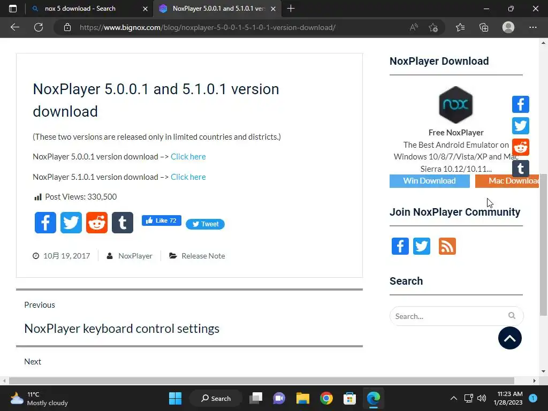Open Windows Start menu
Image resolution: width=548 pixels, height=411 pixels.
175,398
